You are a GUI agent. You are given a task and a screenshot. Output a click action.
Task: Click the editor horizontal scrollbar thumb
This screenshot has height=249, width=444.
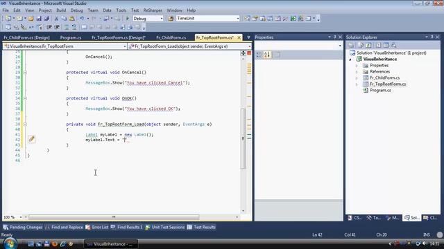coord(114,217)
